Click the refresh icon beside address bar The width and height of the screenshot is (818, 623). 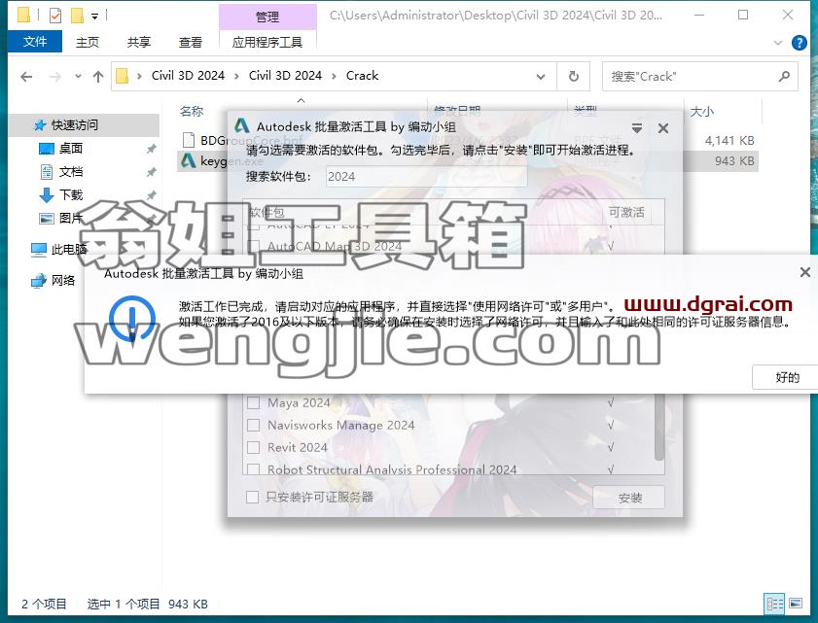pos(573,76)
